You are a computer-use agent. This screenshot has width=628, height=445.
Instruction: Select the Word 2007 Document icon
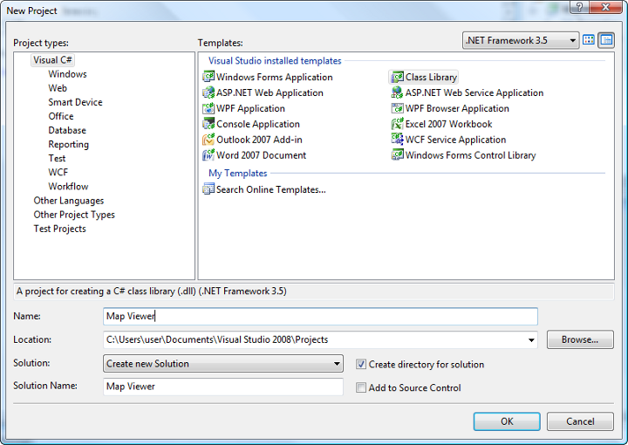[x=208, y=154]
